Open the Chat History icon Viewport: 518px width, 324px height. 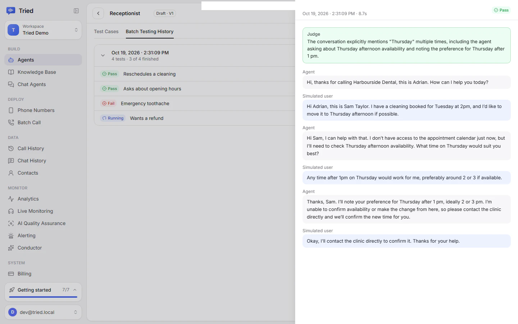[11, 161]
